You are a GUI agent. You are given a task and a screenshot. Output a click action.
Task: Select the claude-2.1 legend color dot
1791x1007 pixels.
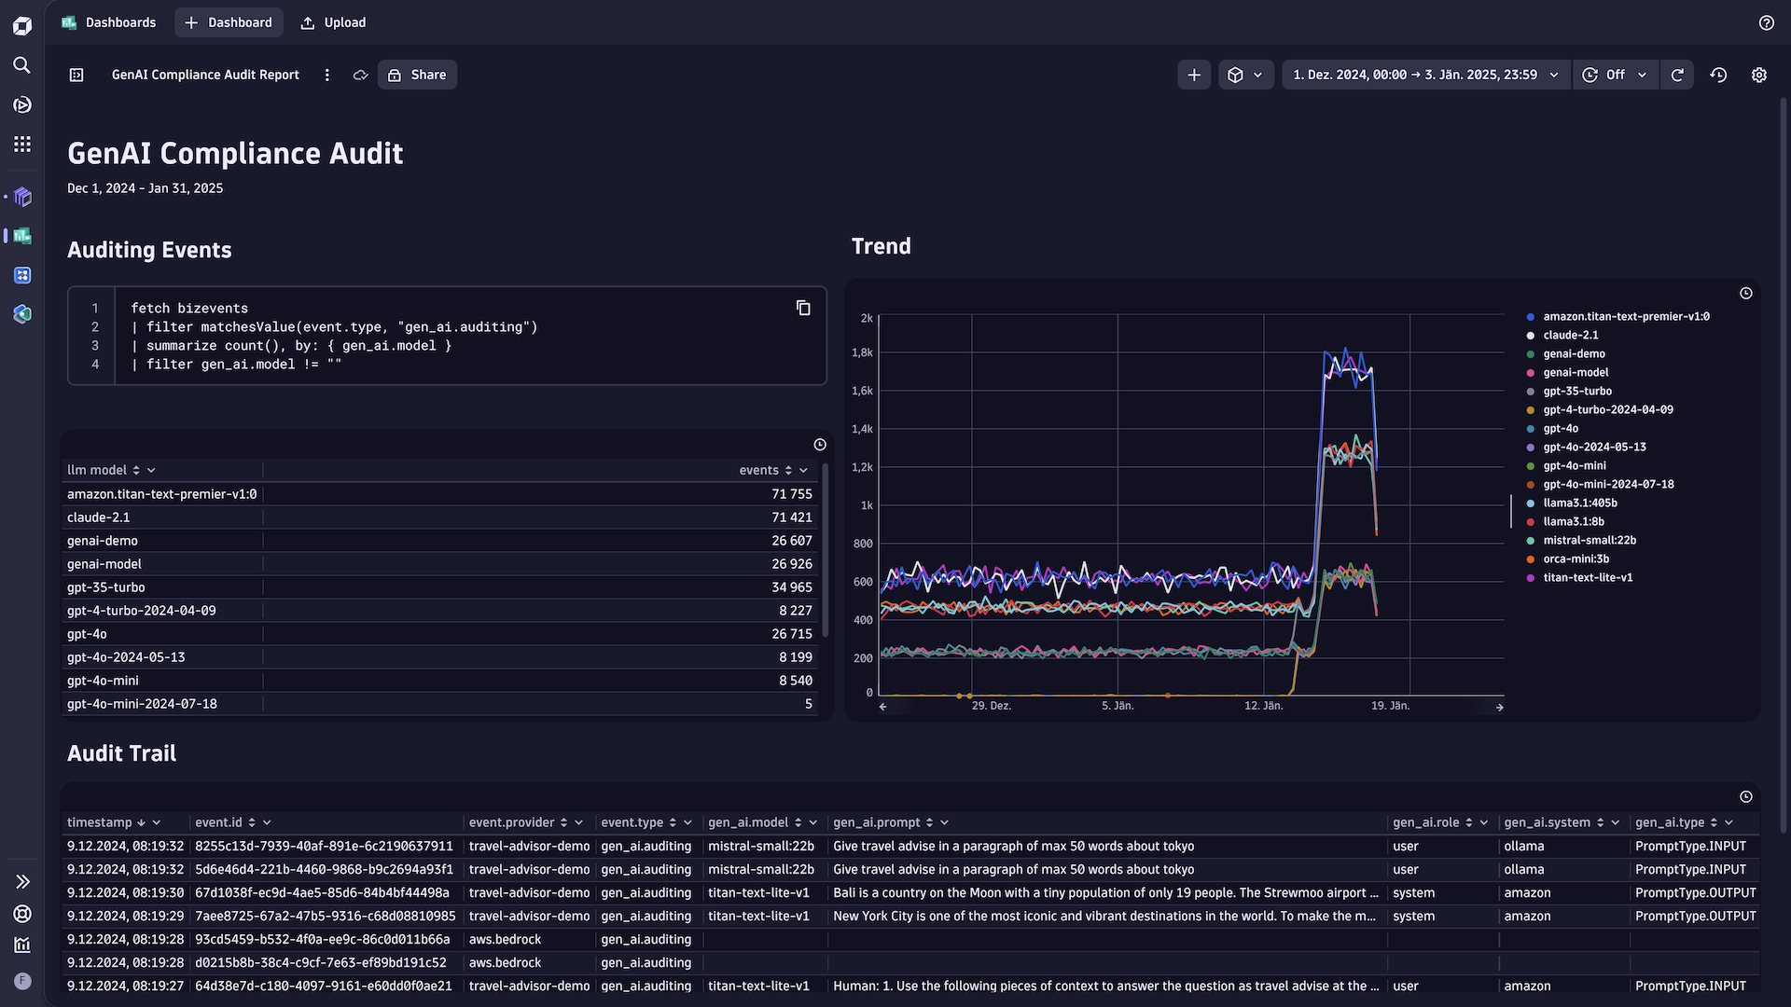(x=1530, y=335)
